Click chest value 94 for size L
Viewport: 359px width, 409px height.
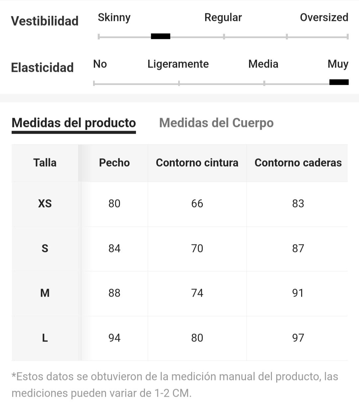(x=114, y=338)
